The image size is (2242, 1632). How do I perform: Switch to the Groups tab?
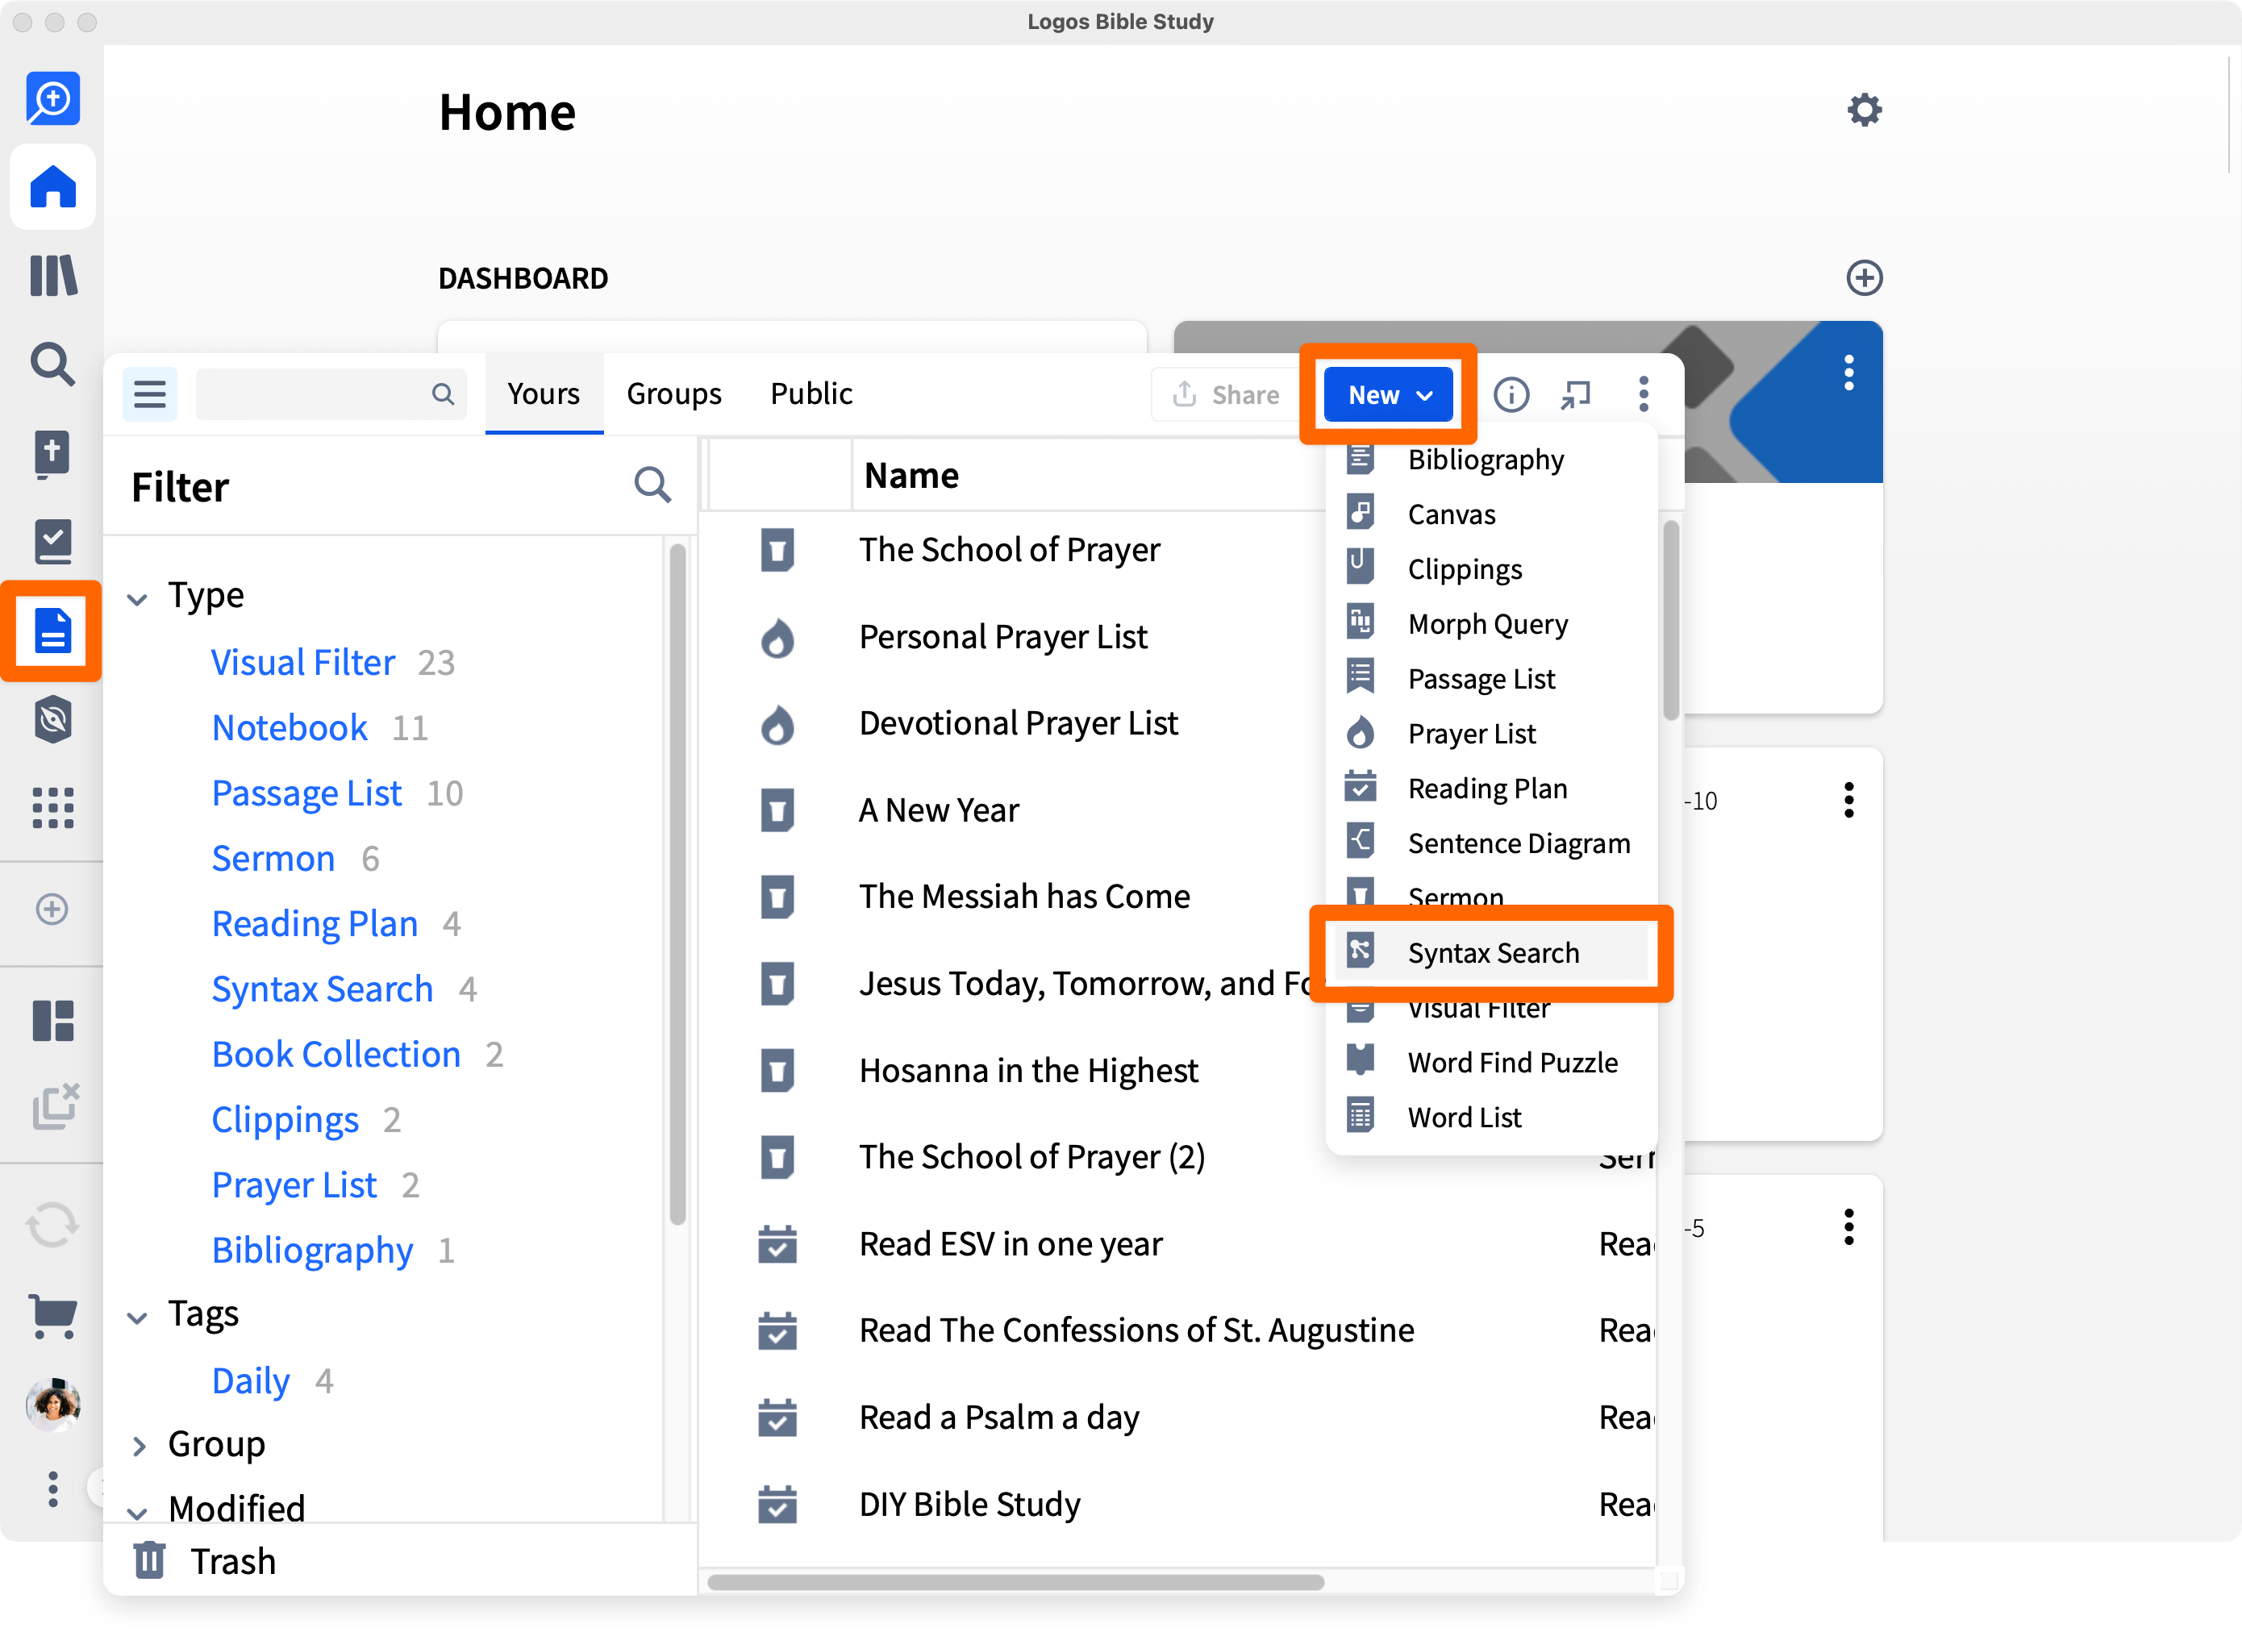(674, 393)
